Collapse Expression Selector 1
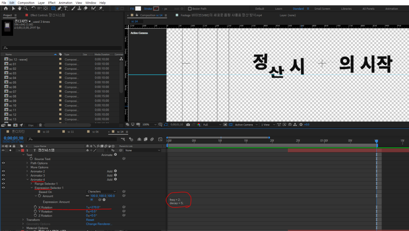 [32, 188]
